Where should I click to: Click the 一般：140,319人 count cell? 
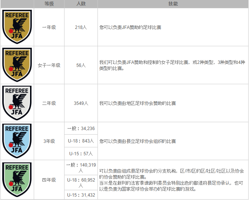pos(81,168)
